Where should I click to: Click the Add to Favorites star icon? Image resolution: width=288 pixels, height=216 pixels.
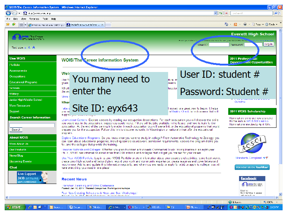tap(14, 24)
